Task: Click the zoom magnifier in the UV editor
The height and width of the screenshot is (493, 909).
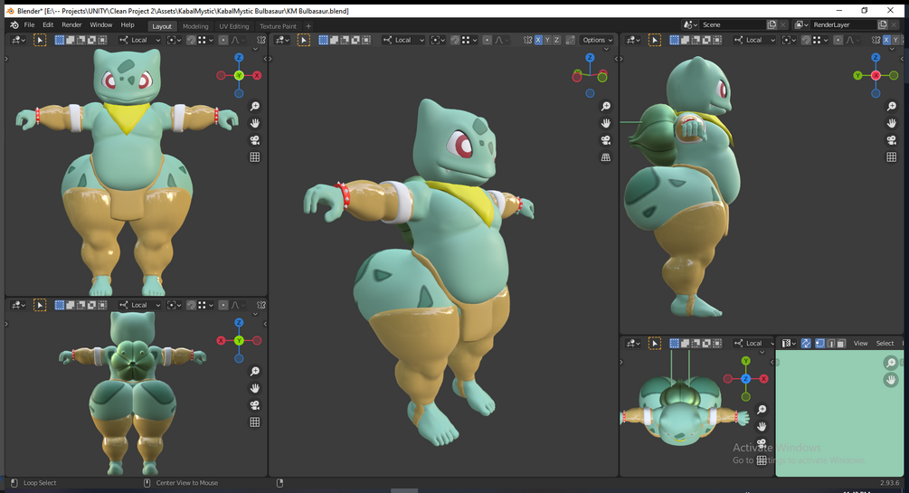Action: coord(891,363)
